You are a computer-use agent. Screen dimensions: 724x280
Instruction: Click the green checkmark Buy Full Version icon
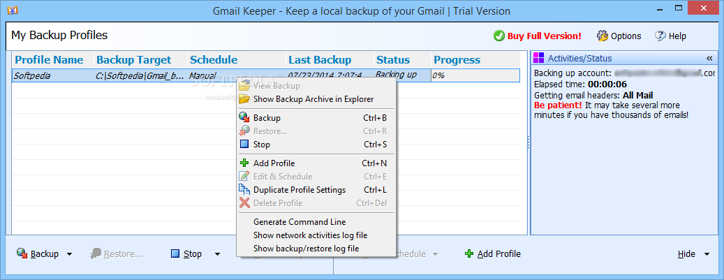(x=498, y=36)
